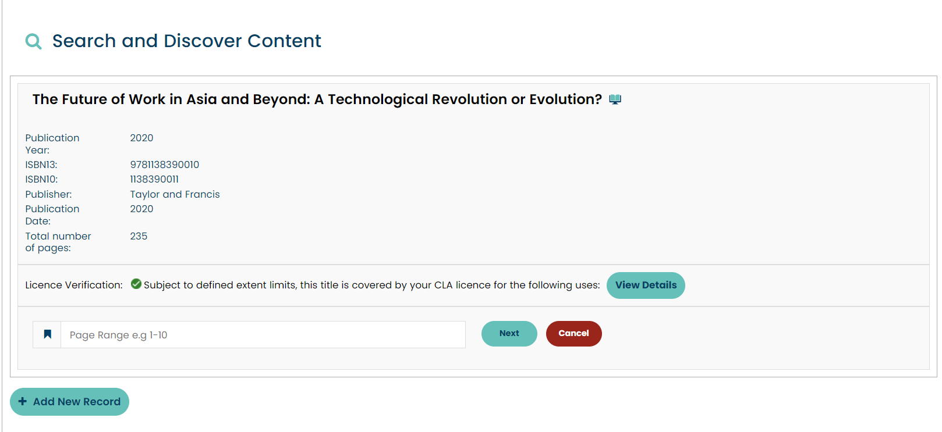This screenshot has height=432, width=942.
Task: Click the CLA licence coverage message
Action: click(x=371, y=285)
